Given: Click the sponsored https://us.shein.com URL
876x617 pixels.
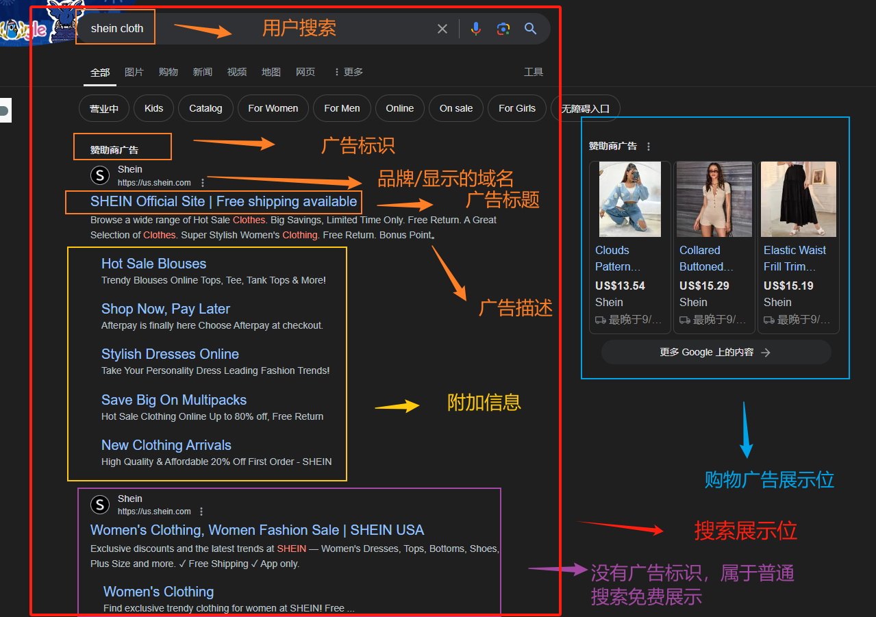Looking at the screenshot, I should click(x=154, y=183).
